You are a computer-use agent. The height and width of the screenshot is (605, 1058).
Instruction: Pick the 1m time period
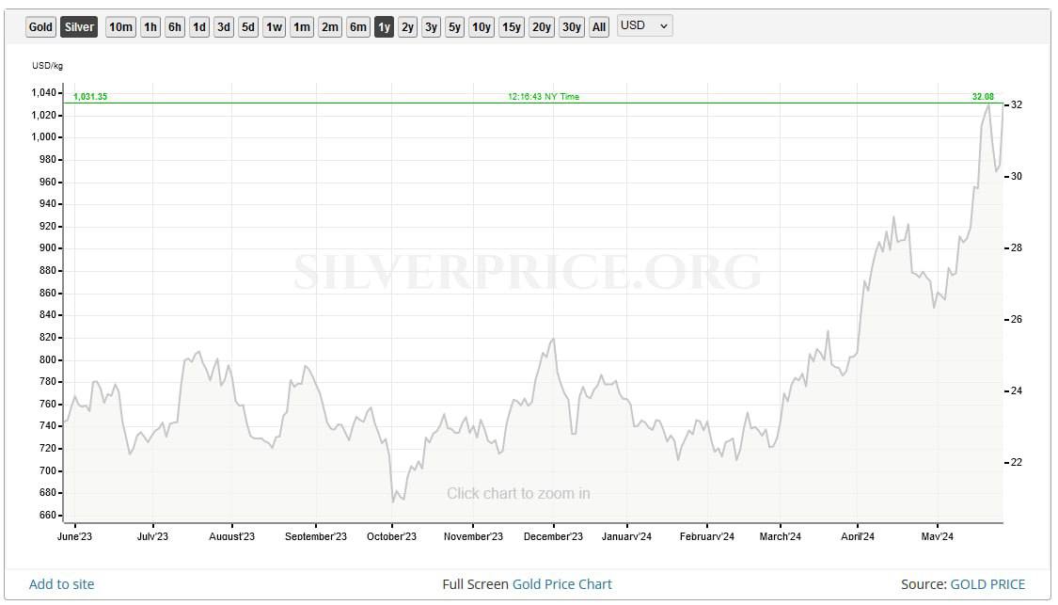[302, 26]
